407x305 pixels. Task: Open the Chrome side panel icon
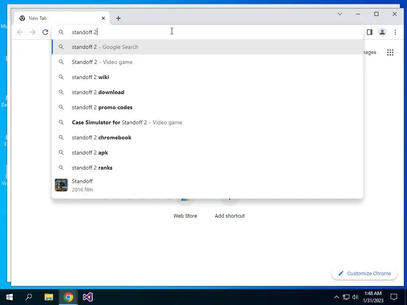click(x=370, y=32)
